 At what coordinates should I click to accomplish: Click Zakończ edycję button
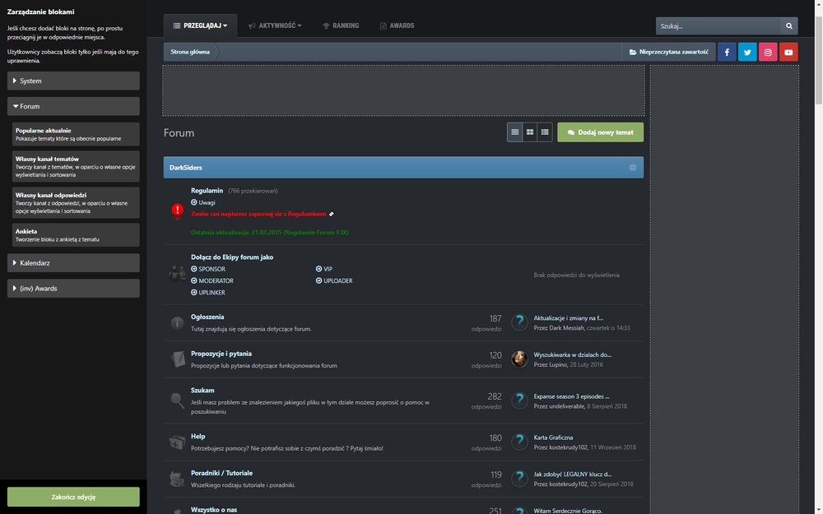tap(73, 497)
